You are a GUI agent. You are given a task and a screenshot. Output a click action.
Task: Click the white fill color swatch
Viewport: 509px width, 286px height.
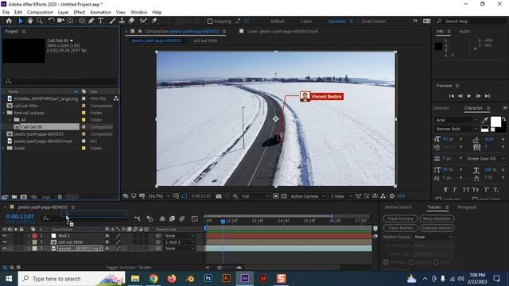(x=495, y=122)
